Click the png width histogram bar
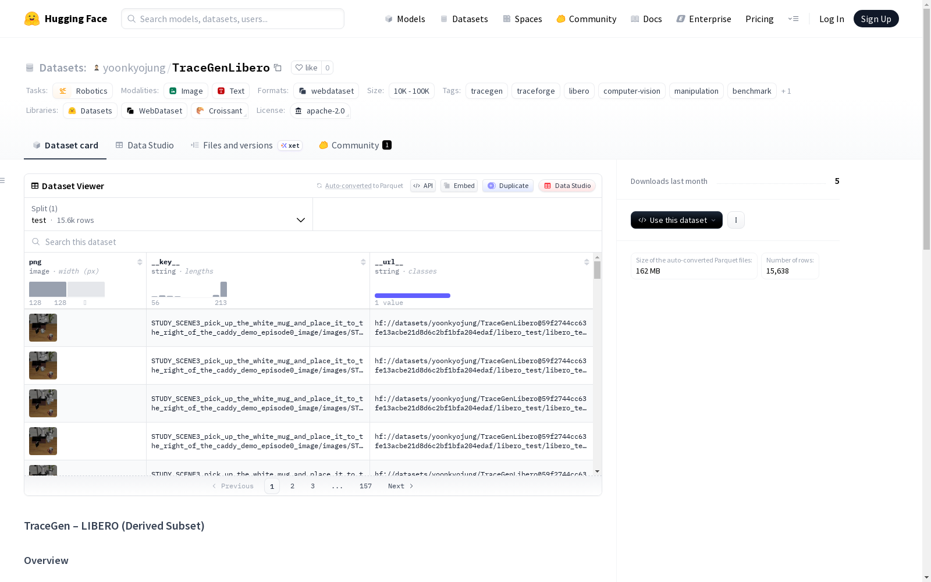Viewport: 931px width, 582px height. pyautogui.click(x=48, y=289)
